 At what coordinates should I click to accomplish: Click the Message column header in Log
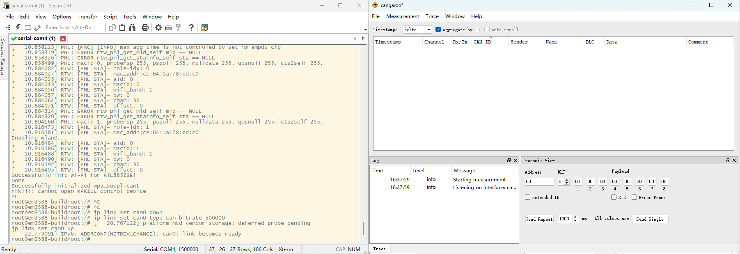pos(485,171)
